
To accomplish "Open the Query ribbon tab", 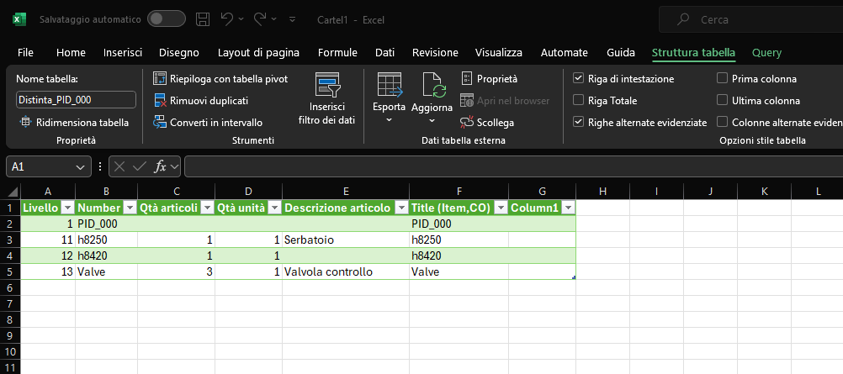I will click(766, 52).
